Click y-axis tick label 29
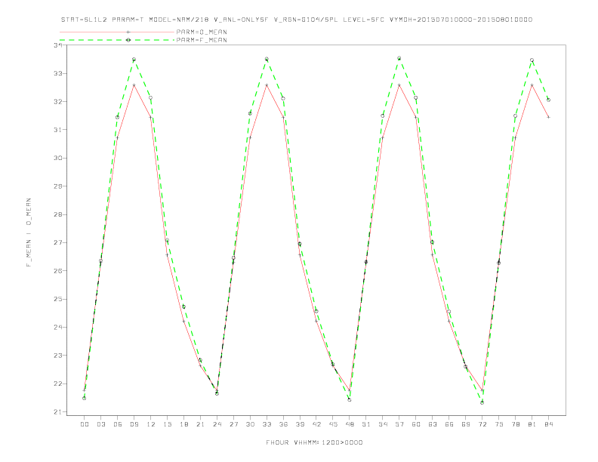The height and width of the screenshot is (462, 598). click(58, 186)
